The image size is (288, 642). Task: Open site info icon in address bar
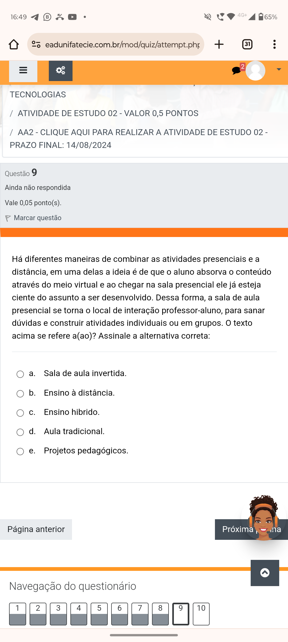[36, 44]
